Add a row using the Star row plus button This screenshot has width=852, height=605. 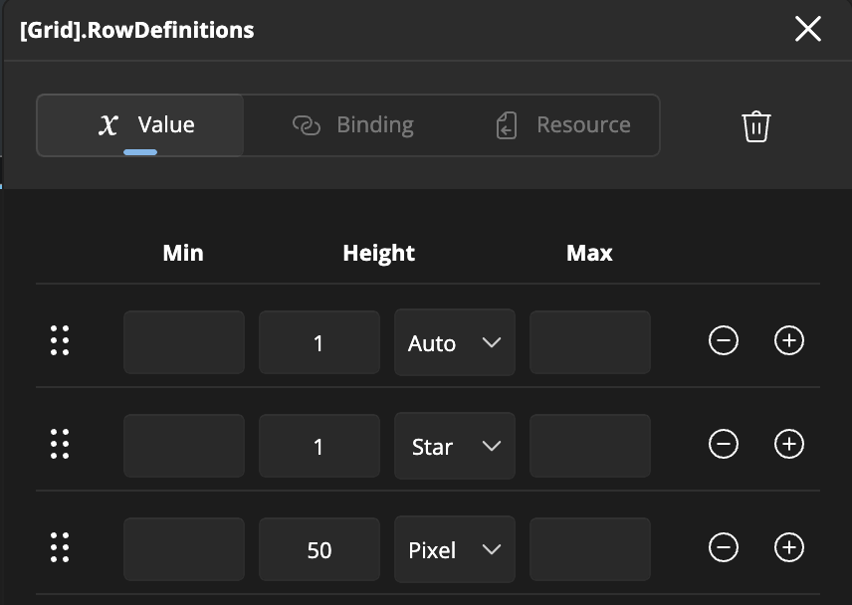[788, 445]
